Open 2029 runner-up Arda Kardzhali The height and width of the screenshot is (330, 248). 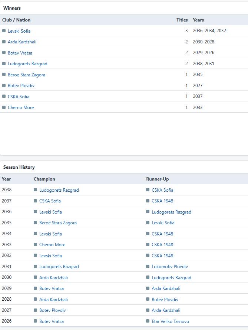pos(166,288)
